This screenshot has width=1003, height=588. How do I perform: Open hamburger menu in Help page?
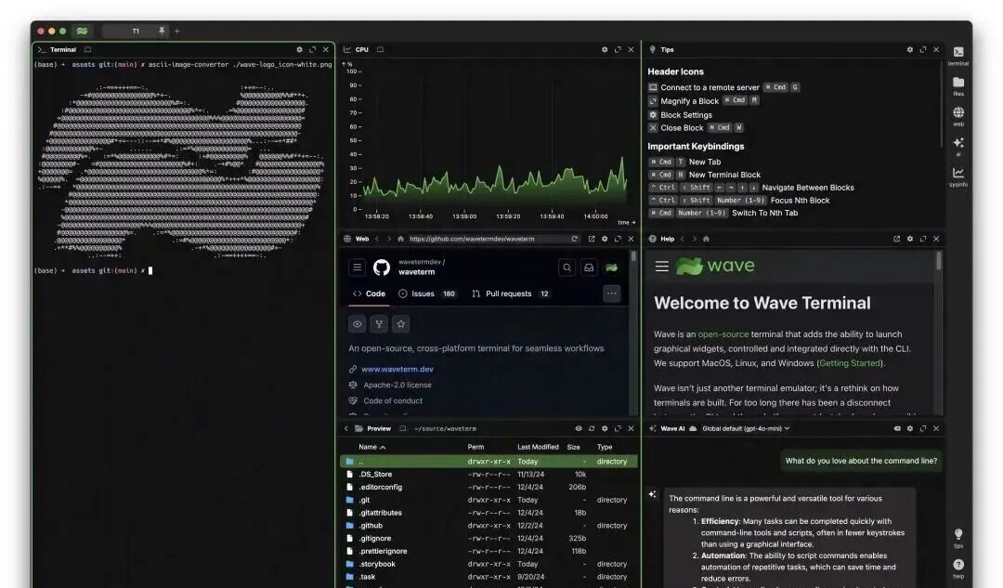coord(662,267)
